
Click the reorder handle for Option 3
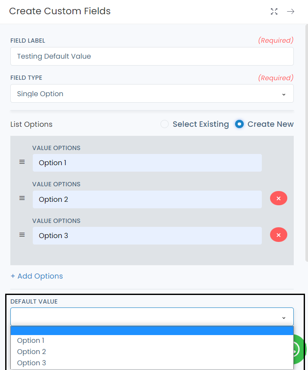(x=22, y=235)
